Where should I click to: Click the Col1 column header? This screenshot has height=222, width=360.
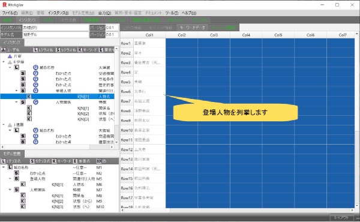pyautogui.click(x=149, y=35)
